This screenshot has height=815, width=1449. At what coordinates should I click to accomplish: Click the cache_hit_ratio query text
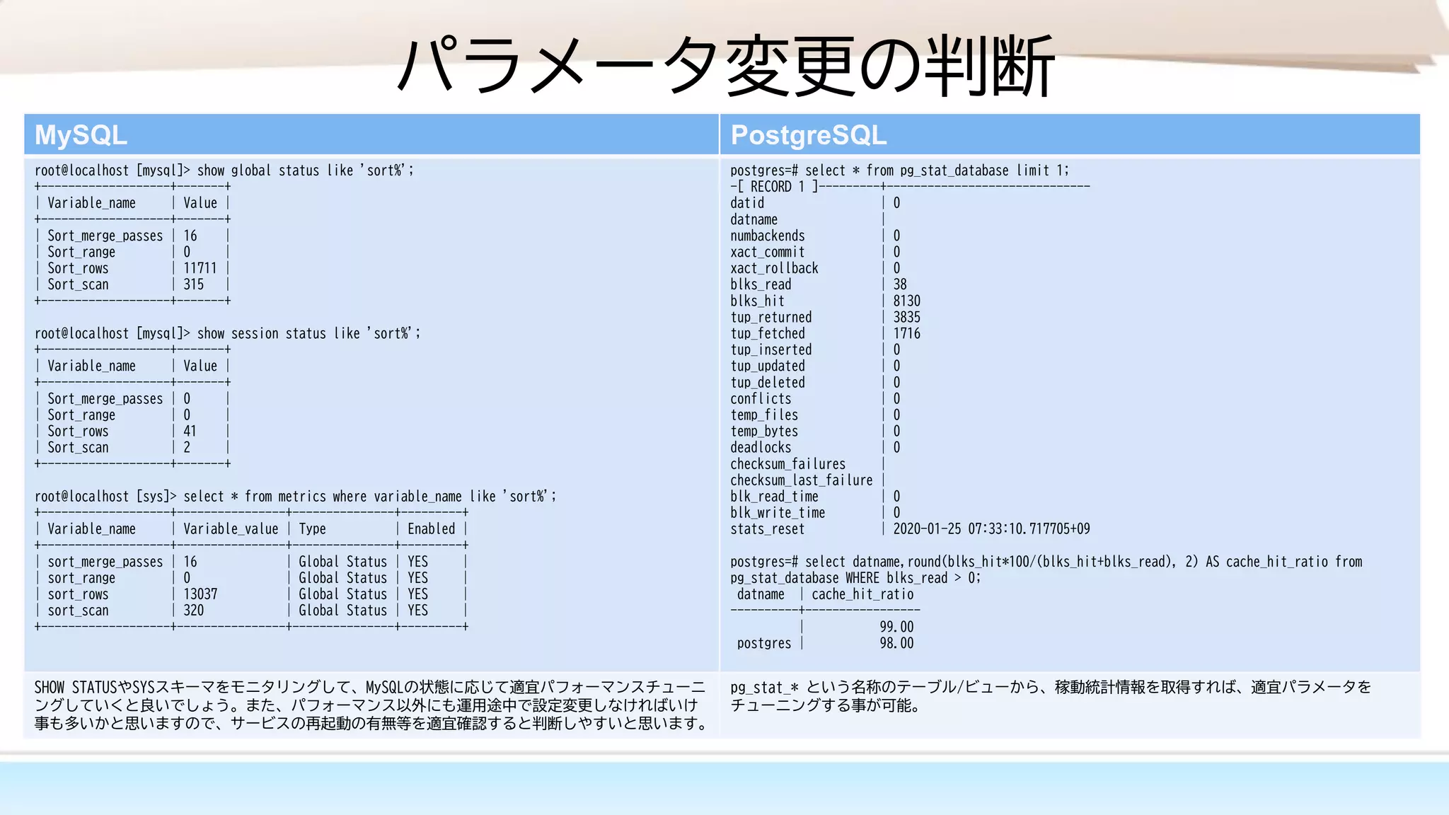point(1046,570)
